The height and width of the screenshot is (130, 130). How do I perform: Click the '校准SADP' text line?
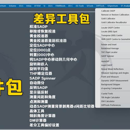pyautogui.click(x=38, y=27)
